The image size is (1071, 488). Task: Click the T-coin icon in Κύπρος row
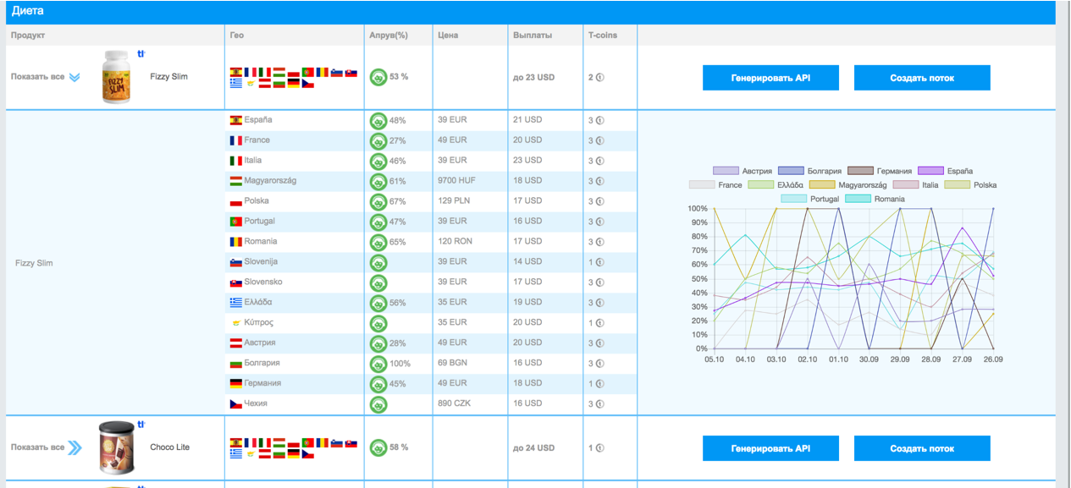click(x=600, y=323)
